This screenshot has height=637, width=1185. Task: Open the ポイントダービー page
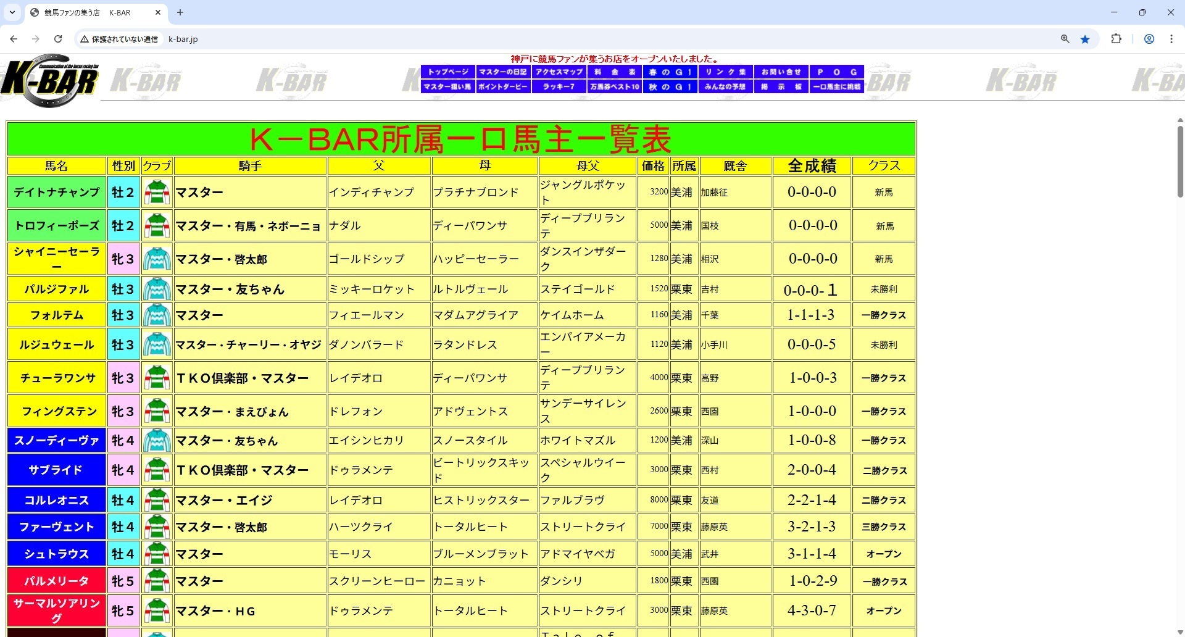point(503,87)
